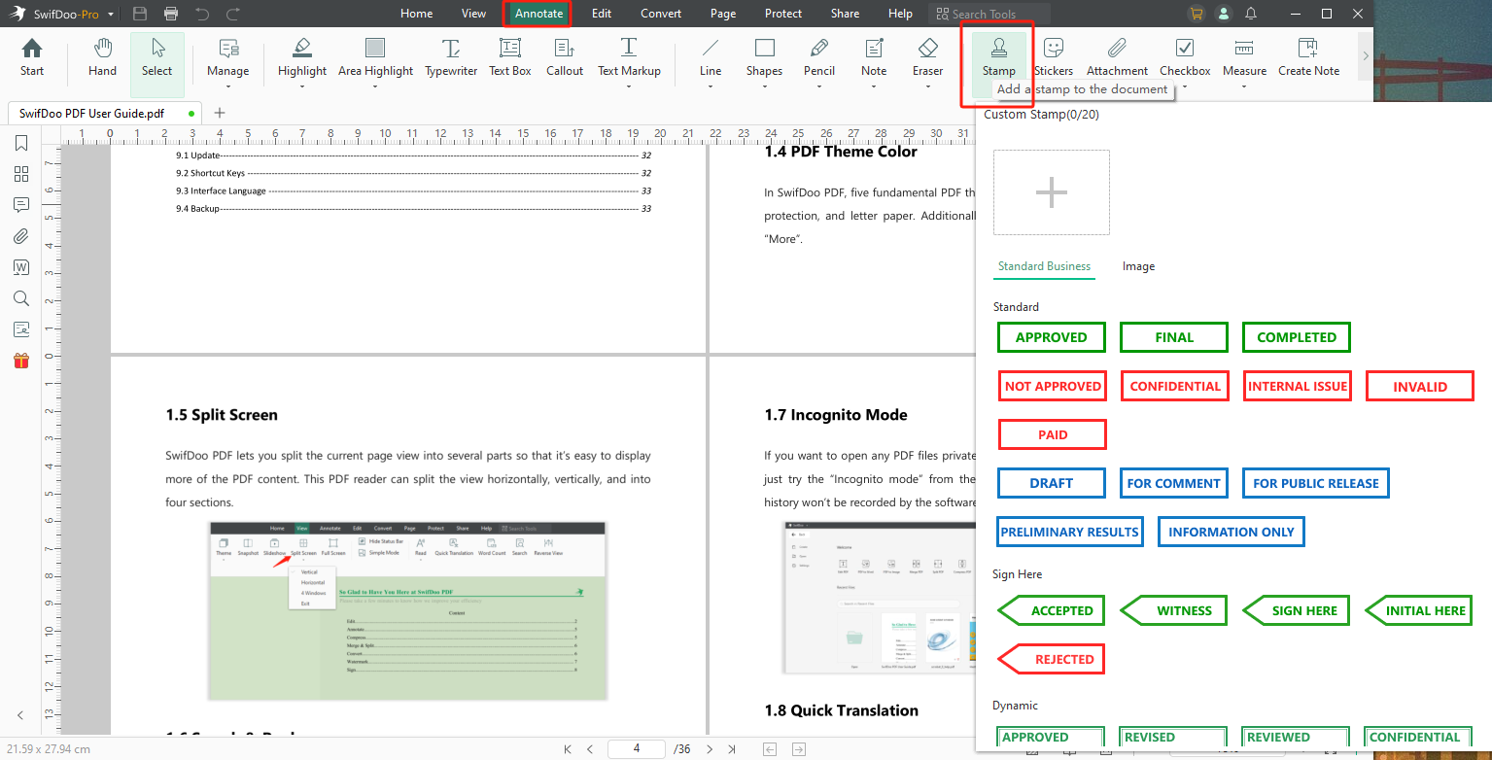The width and height of the screenshot is (1492, 760).
Task: Open the notifications bell
Action: coord(1251,14)
